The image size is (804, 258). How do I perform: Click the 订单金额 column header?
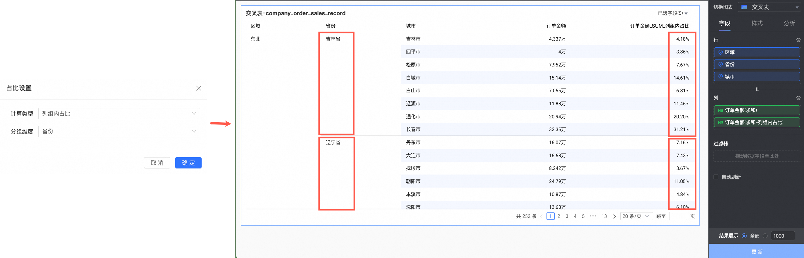pyautogui.click(x=556, y=26)
